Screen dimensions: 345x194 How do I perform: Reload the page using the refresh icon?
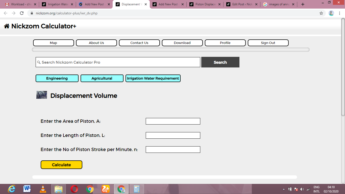(22, 13)
